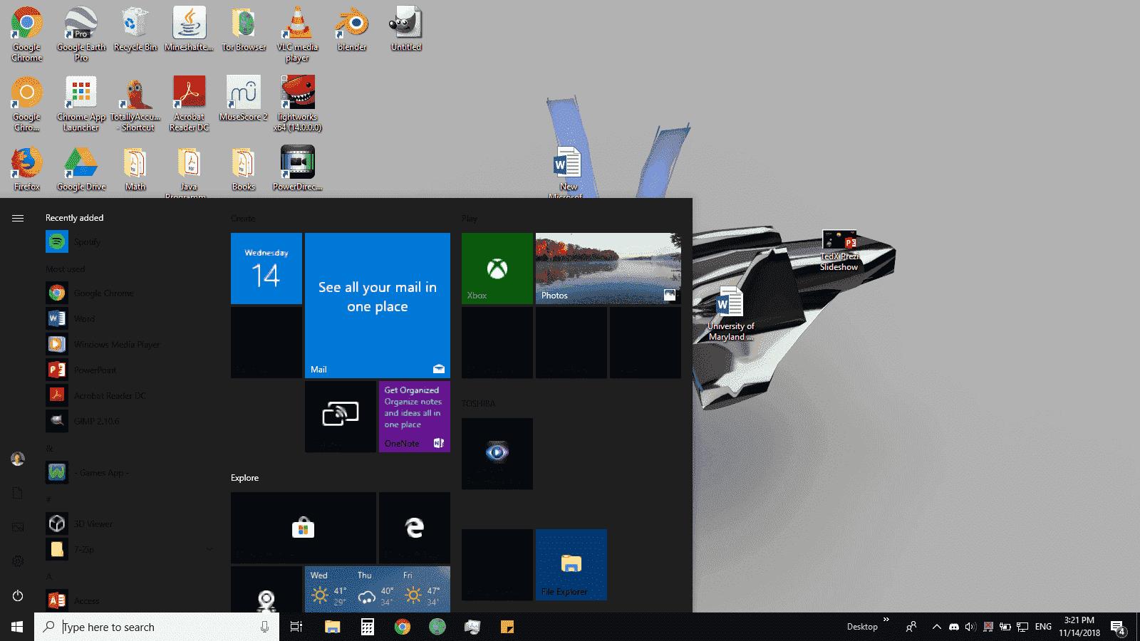Screen dimensions: 1140x641
Task: Expand the 7-Zip folder in app list
Action: [x=128, y=550]
